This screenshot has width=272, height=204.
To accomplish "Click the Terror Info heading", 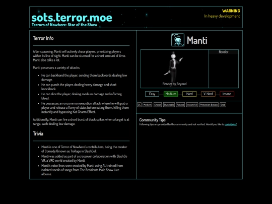I will (x=43, y=38).
